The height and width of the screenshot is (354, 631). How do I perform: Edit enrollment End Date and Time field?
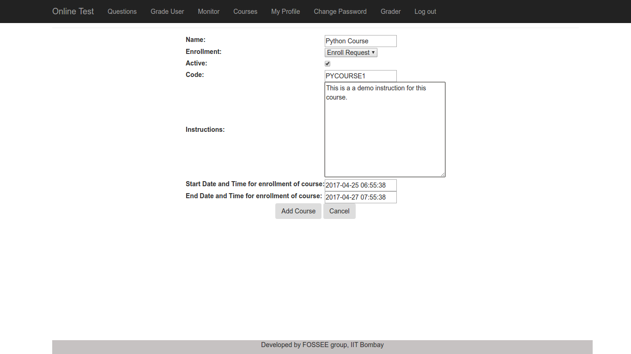[360, 197]
